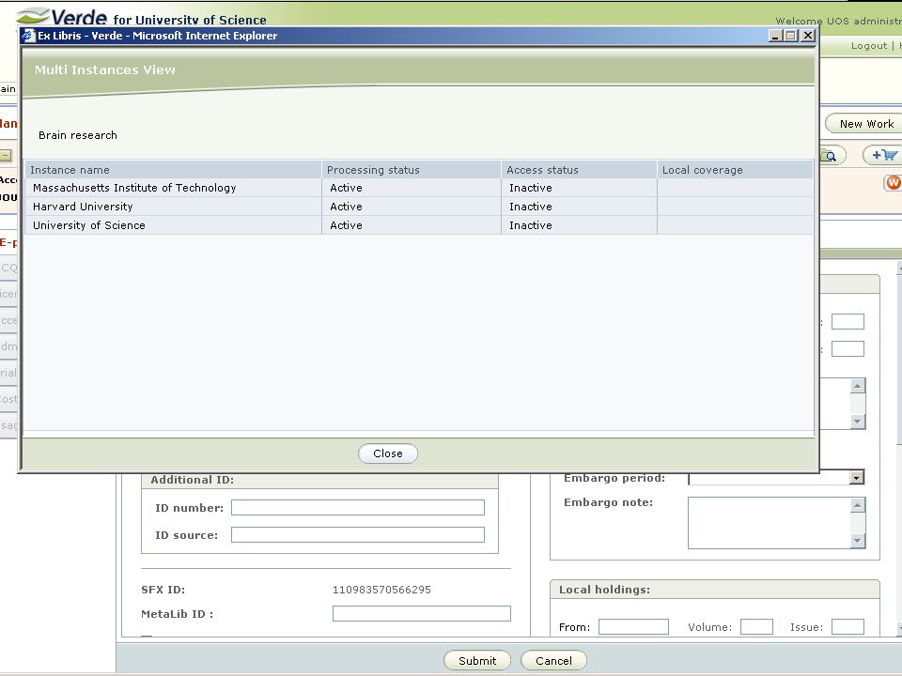Viewport: 902px width, 676px height.
Task: Click the Verde logo in the header
Action: pyautogui.click(x=62, y=16)
